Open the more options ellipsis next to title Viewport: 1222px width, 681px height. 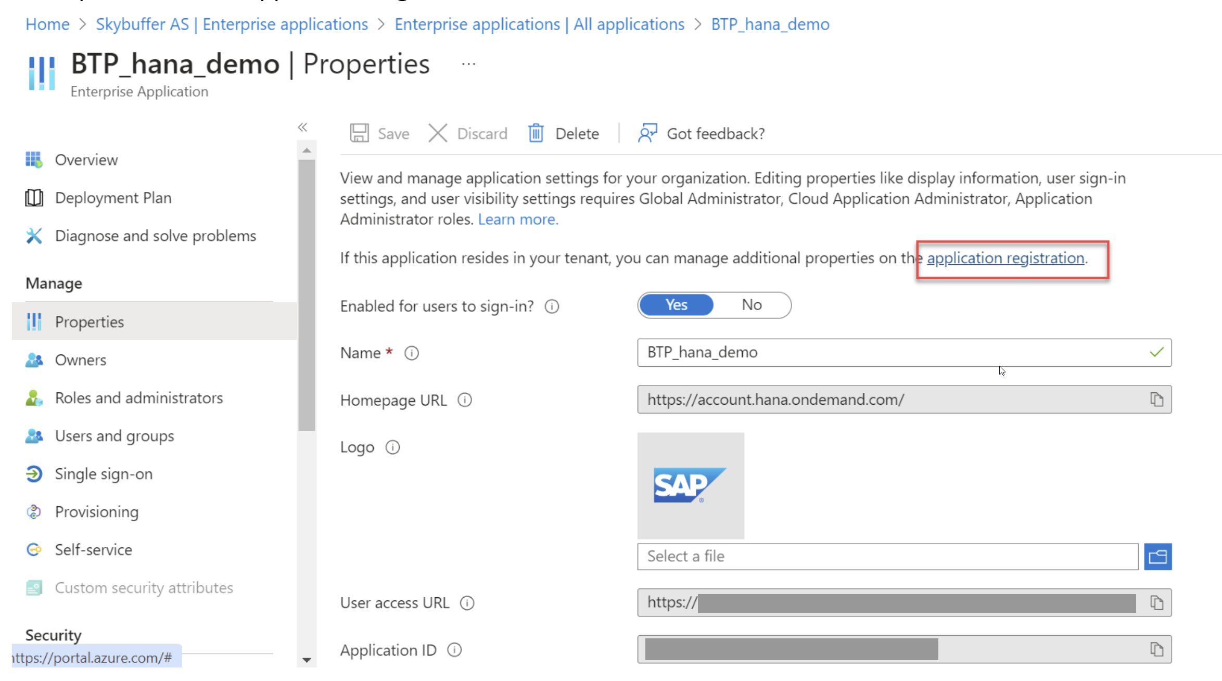point(468,64)
